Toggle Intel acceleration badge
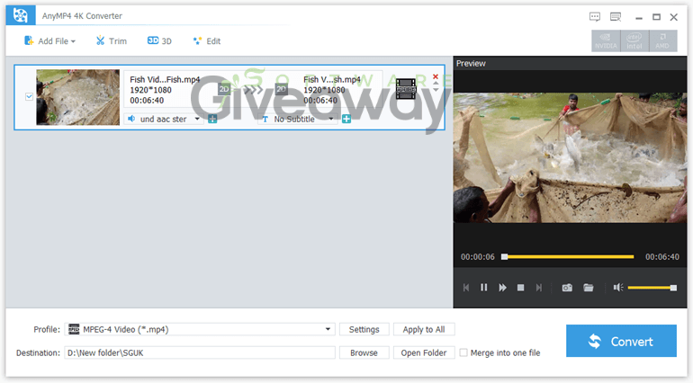Screen dimensions: 693x383 click(634, 41)
